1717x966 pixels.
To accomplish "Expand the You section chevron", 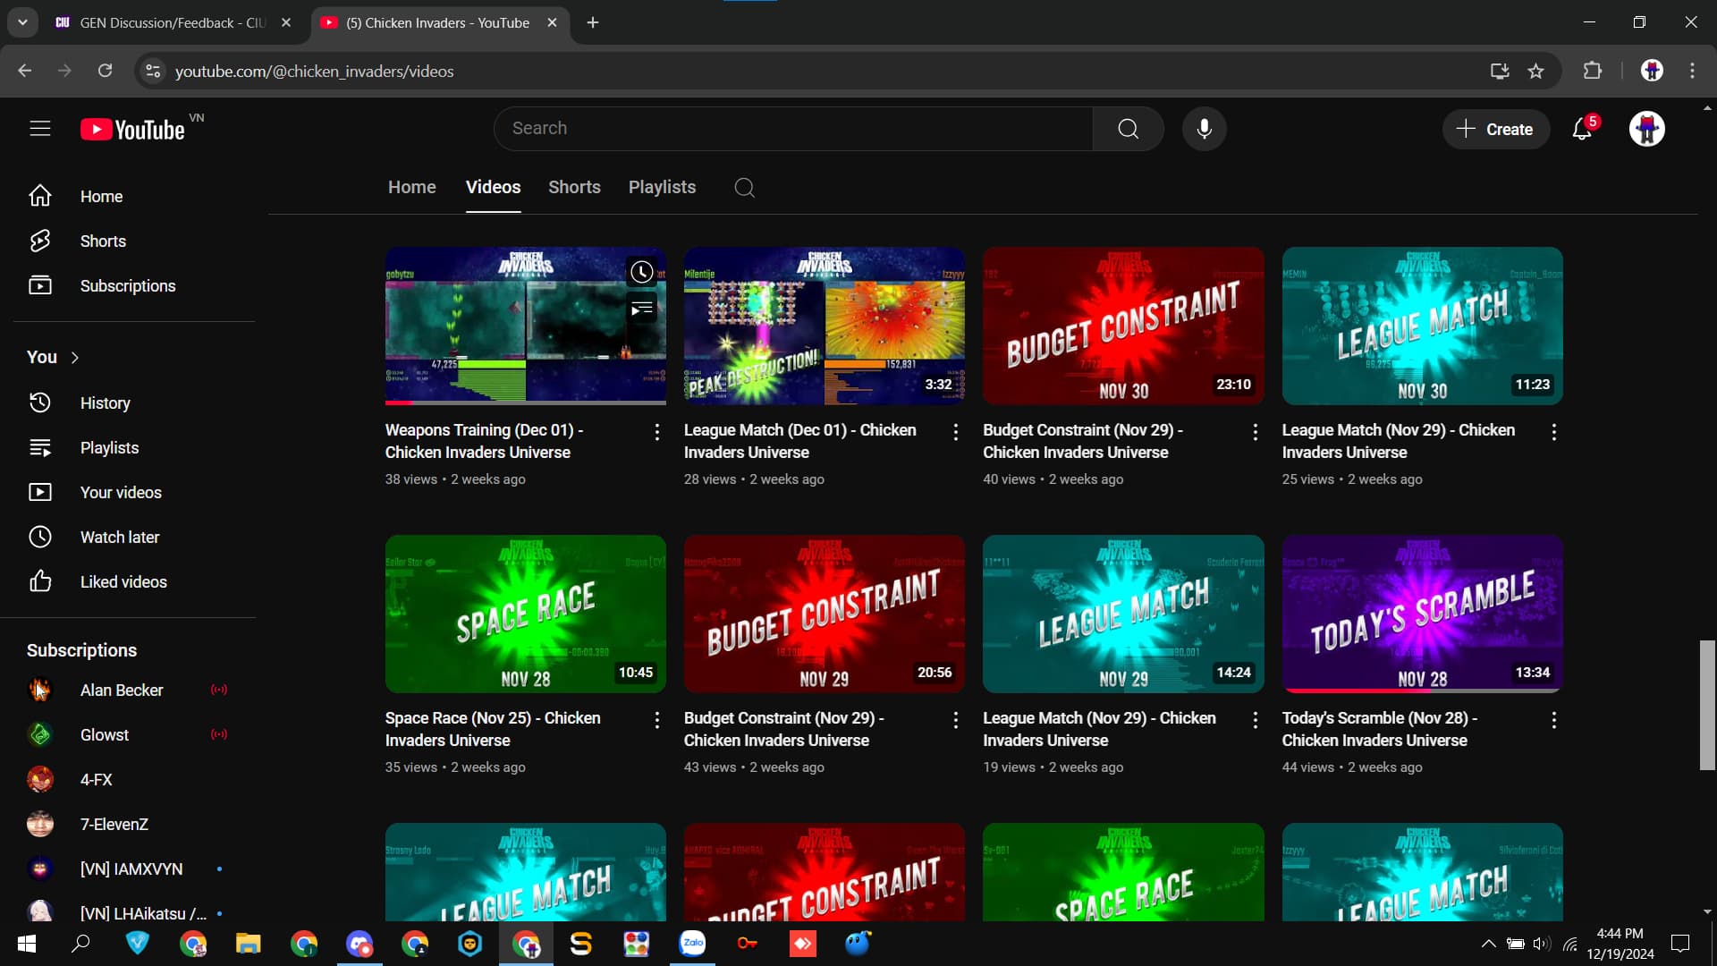I will (x=75, y=358).
